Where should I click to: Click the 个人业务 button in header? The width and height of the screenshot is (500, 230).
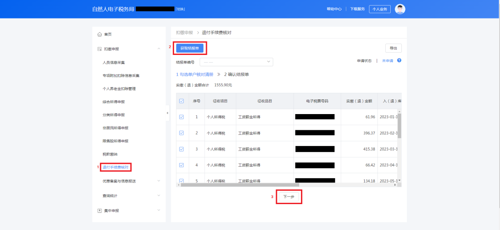click(x=380, y=9)
